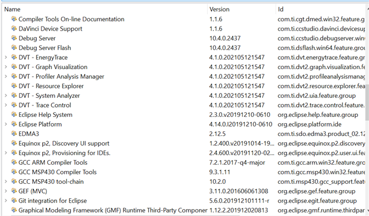369x216 pixels.
Task: Expand DVT - System Analyzer entry
Action: tap(6, 96)
